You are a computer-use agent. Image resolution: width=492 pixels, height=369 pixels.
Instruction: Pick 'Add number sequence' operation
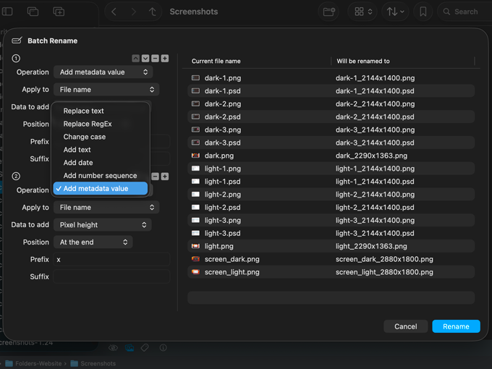coord(100,176)
